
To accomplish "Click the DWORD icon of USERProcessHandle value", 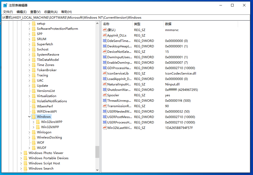I will coord(105,122).
